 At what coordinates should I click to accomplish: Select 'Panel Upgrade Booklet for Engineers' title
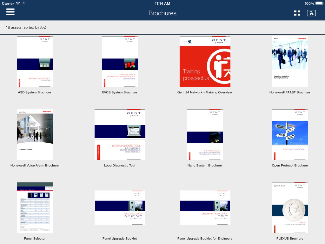pos(205,238)
